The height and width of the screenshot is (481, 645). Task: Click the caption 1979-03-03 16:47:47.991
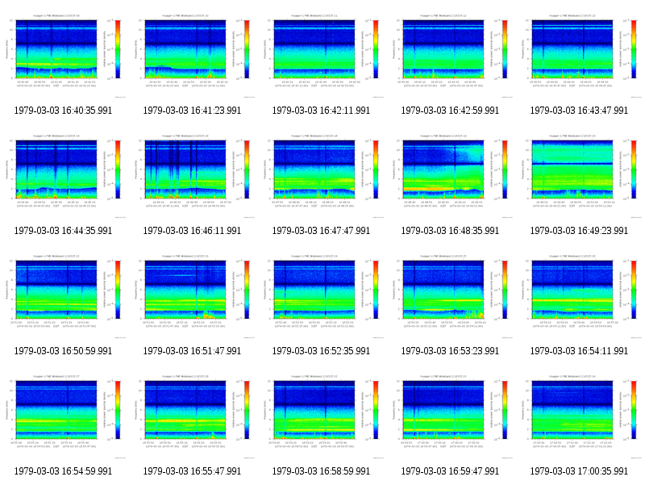(321, 231)
